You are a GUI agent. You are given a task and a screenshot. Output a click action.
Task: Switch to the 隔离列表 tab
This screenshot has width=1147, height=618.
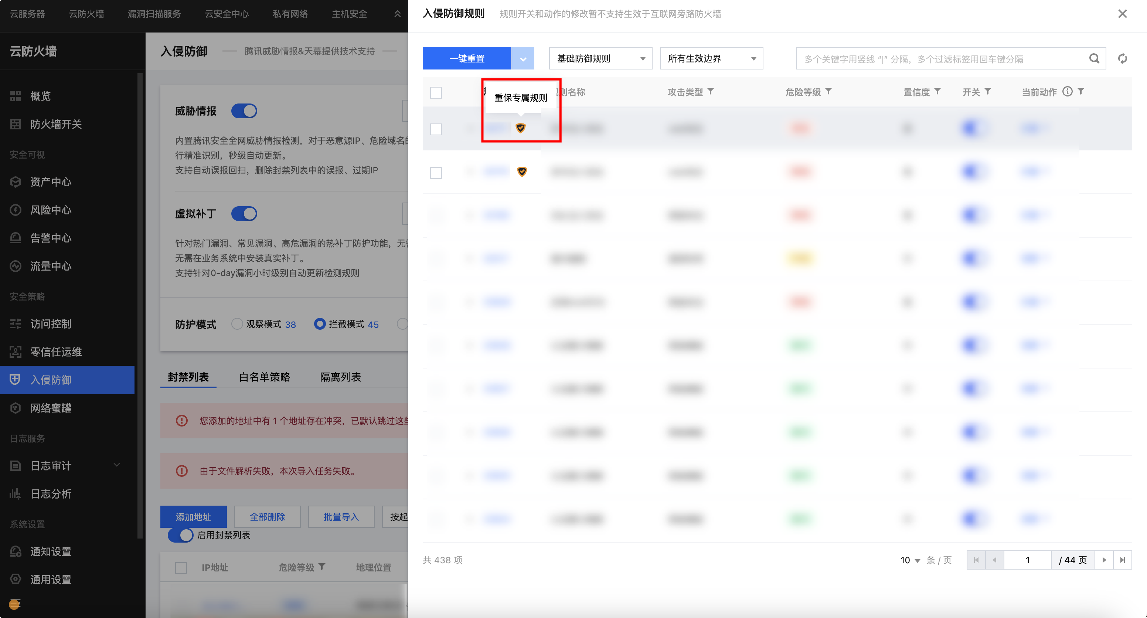[340, 377]
